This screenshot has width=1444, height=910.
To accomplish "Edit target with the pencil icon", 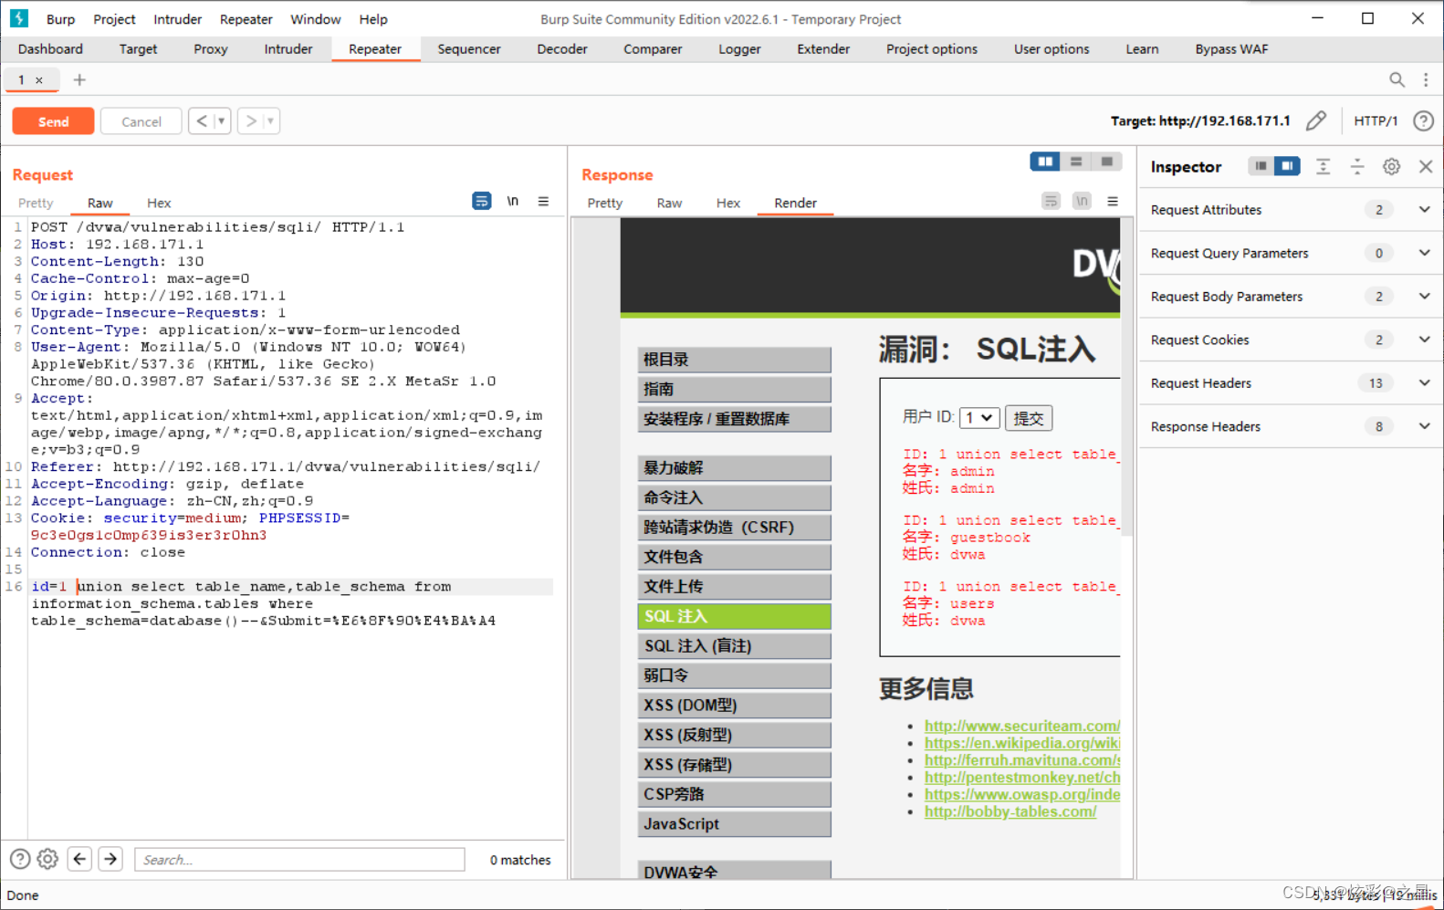I will [1315, 120].
